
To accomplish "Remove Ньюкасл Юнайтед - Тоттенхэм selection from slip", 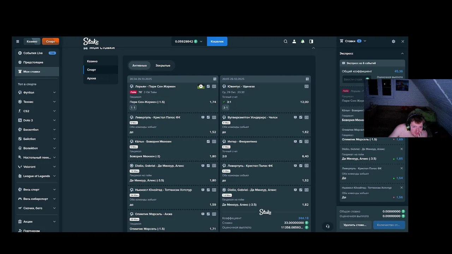I will tap(402, 188).
